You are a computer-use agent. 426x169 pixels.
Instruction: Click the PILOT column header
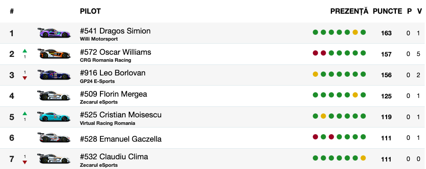(90, 11)
